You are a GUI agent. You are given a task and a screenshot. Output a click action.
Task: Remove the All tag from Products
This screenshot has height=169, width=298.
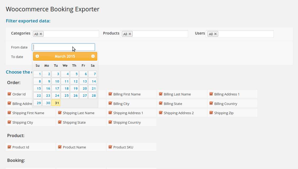click(130, 34)
